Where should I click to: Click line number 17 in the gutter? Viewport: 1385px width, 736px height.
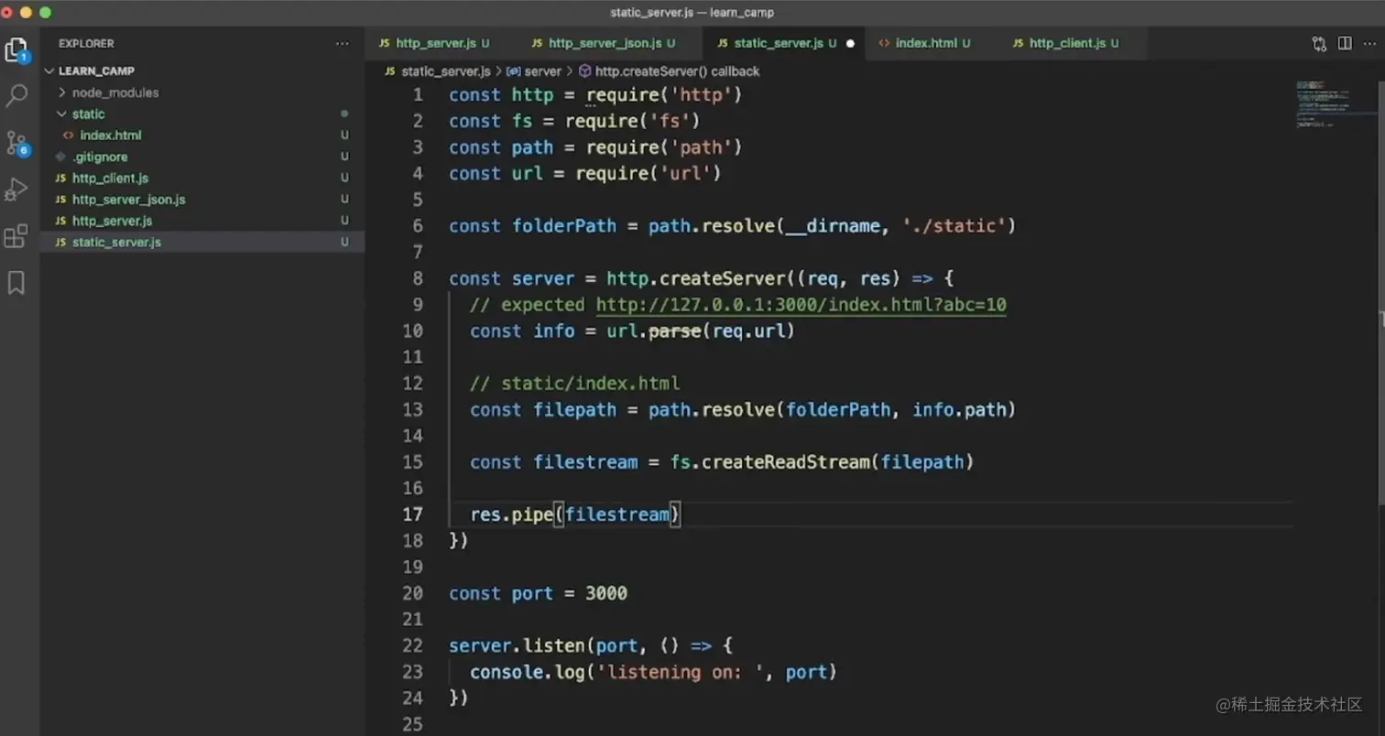click(413, 514)
